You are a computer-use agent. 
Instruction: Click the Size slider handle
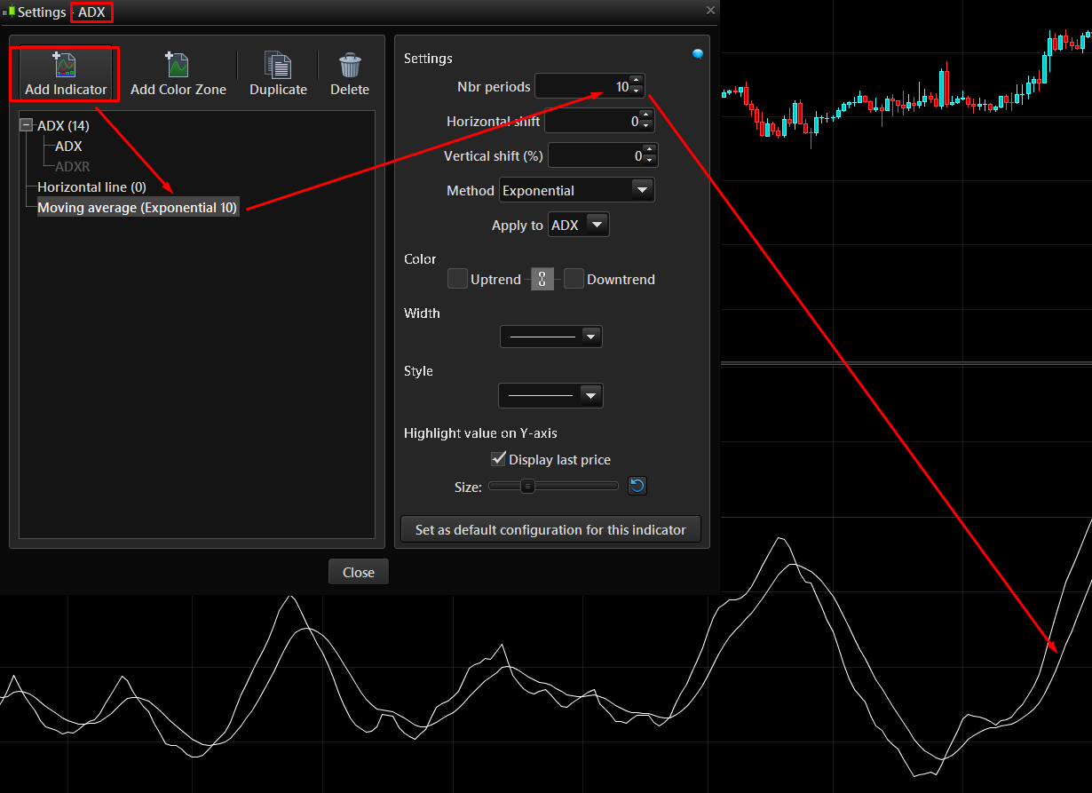527,486
